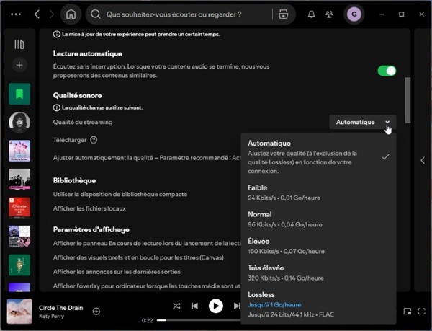Open the green album cover in sidebar
This screenshot has width=432, height=331.
pyautogui.click(x=19, y=265)
